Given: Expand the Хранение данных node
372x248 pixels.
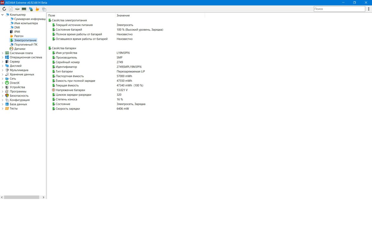Looking at the screenshot, I should pyautogui.click(x=3, y=74).
